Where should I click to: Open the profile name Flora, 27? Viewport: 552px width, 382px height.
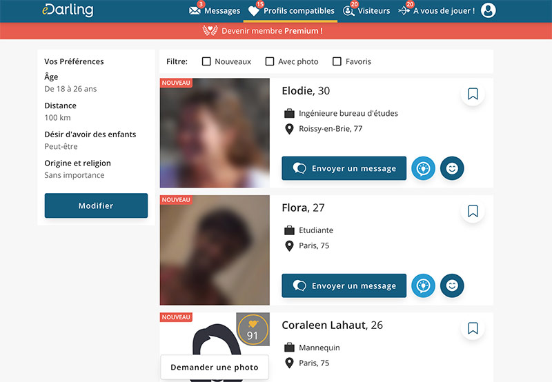[x=303, y=208]
